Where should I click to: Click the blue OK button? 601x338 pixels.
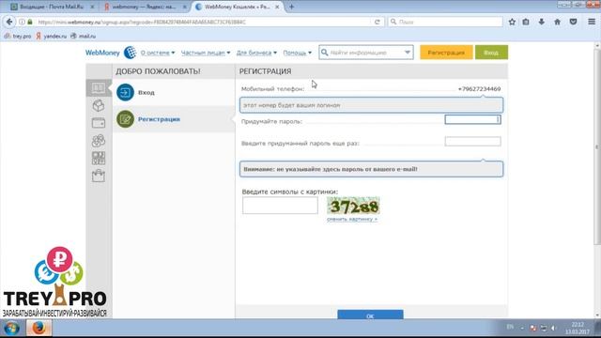(370, 315)
